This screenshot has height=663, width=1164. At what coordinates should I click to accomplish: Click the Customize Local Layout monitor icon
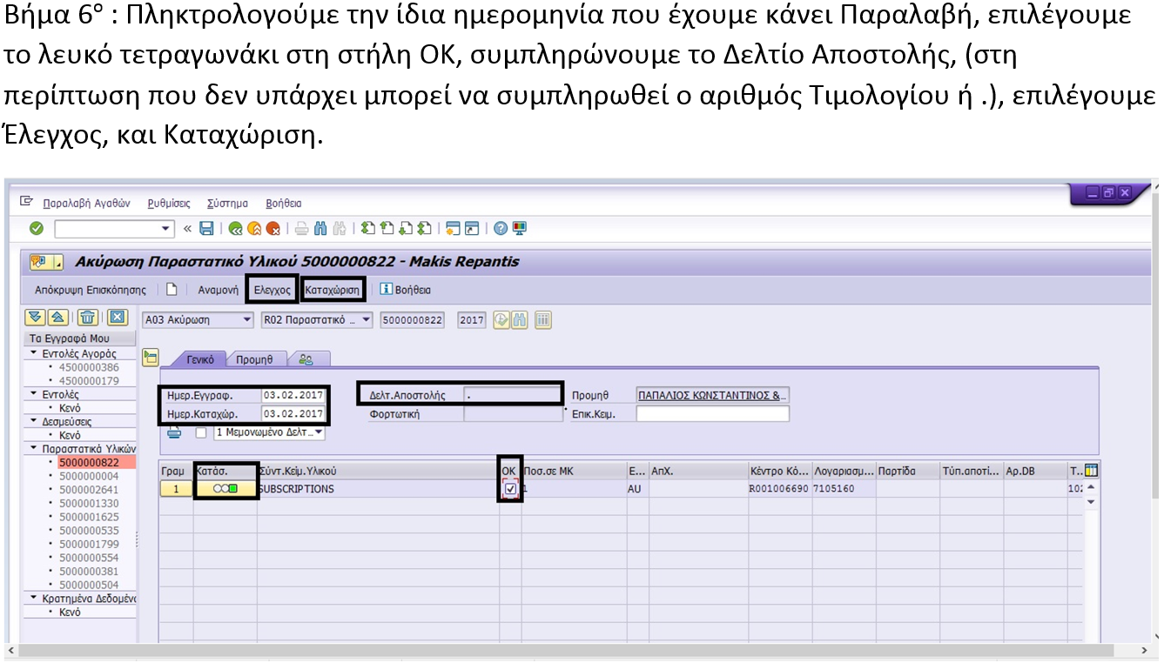pyautogui.click(x=520, y=229)
